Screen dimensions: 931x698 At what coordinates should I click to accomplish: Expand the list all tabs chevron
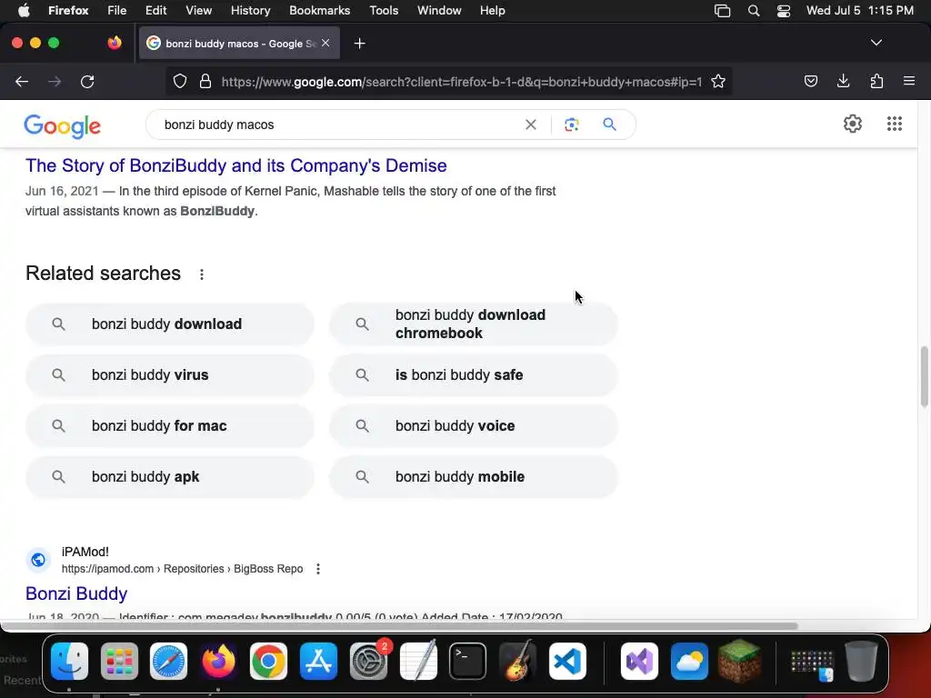(876, 43)
